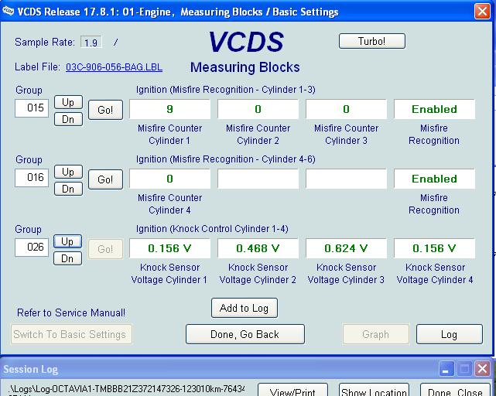Open the 03C-906-056-BAG.LBL label file link
Image resolution: width=496 pixels, height=396 pixels.
115,67
